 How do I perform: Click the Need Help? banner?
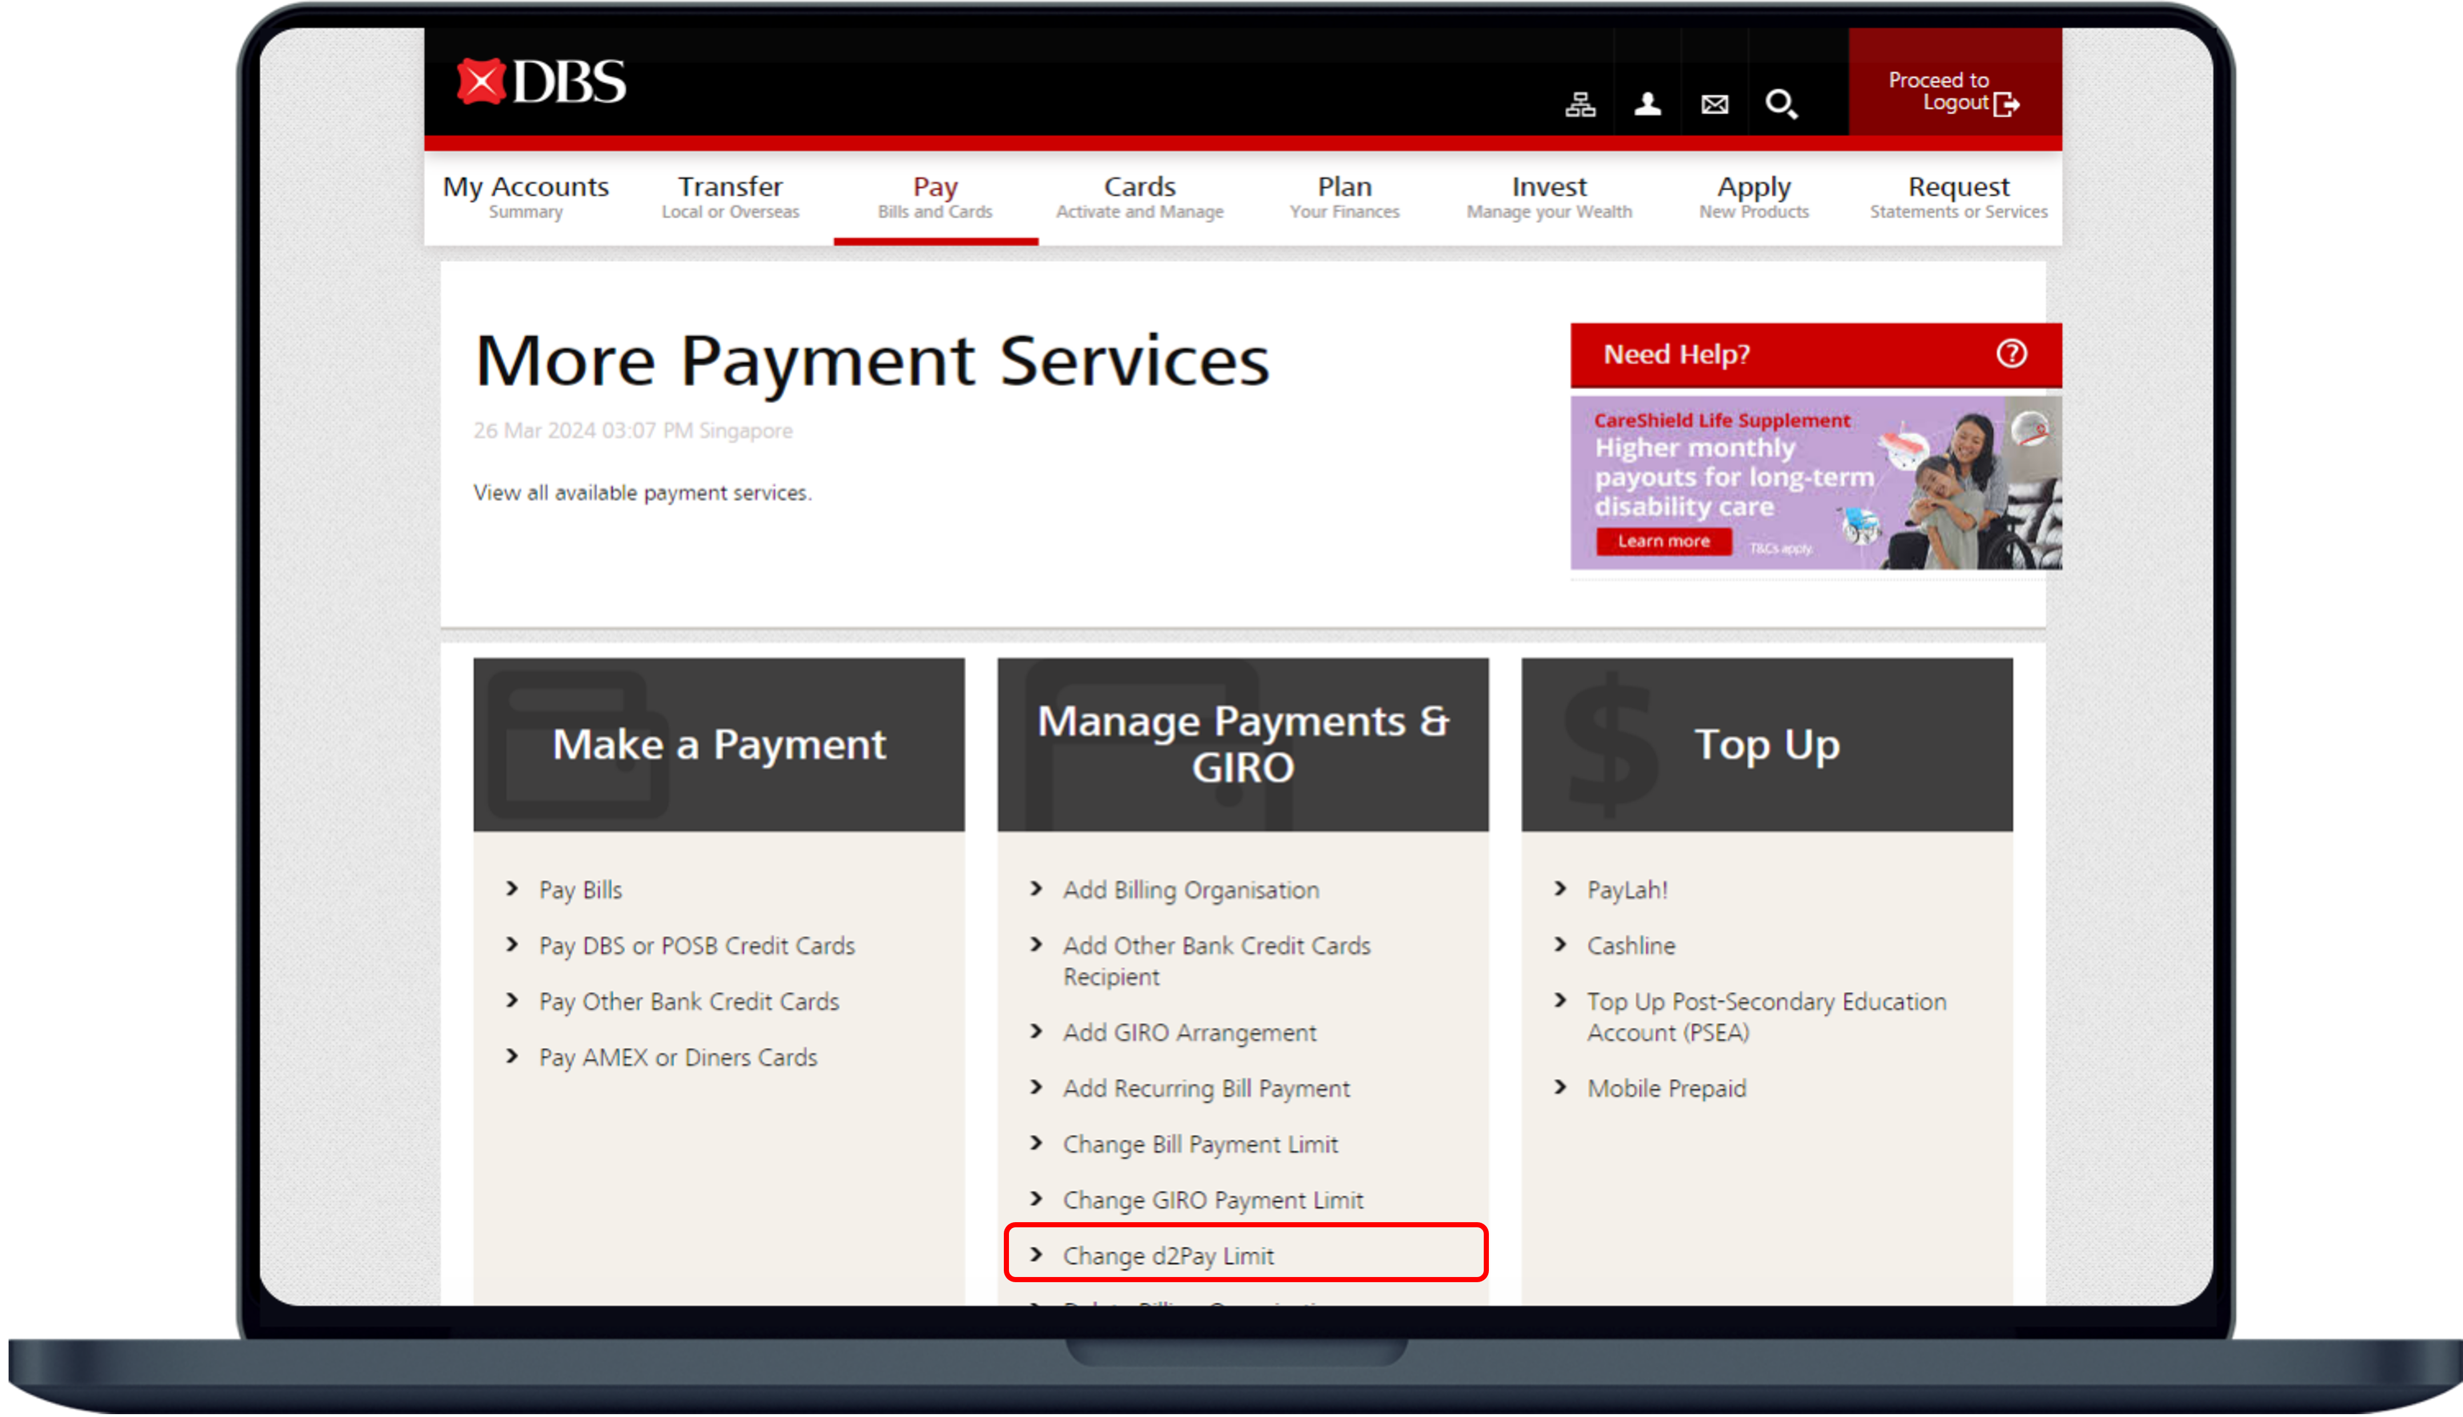pyautogui.click(x=1816, y=354)
